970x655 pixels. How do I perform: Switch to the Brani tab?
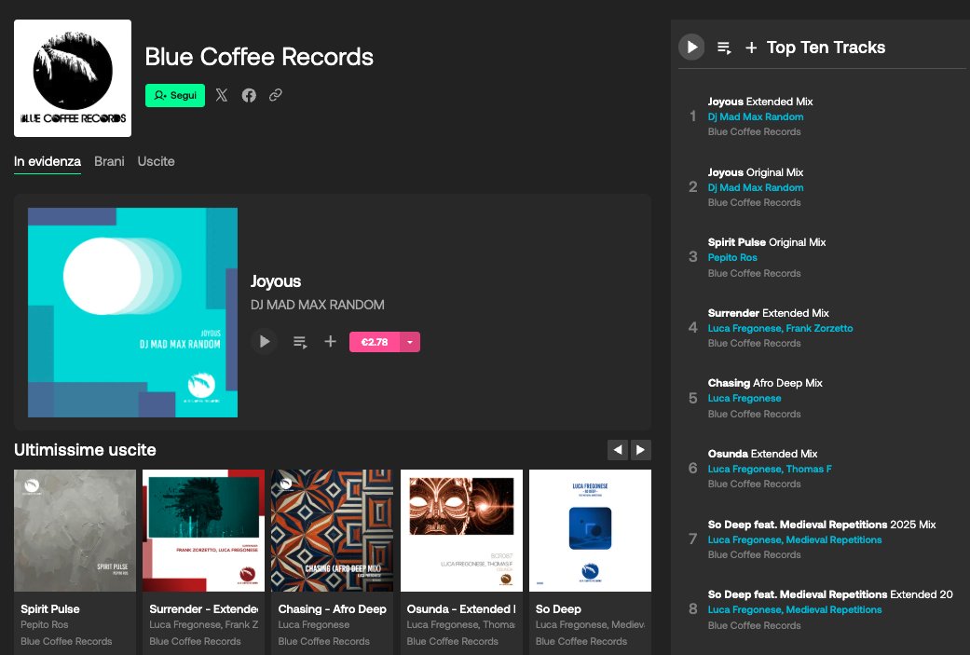[109, 161]
